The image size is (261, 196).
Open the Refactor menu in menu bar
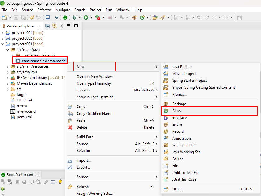click(x=44, y=10)
